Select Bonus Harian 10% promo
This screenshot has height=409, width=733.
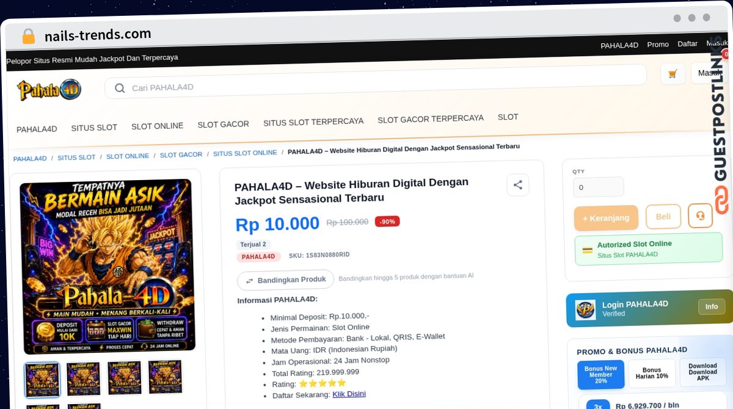coord(652,373)
